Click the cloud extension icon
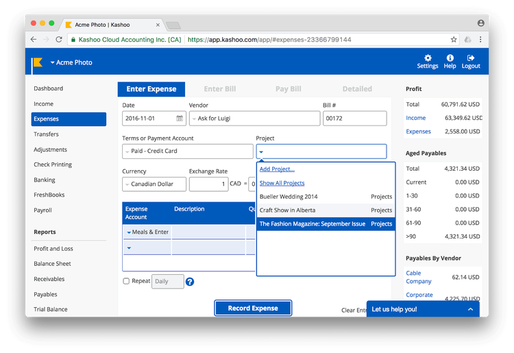This screenshot has height=353, width=514. pyautogui.click(x=468, y=40)
